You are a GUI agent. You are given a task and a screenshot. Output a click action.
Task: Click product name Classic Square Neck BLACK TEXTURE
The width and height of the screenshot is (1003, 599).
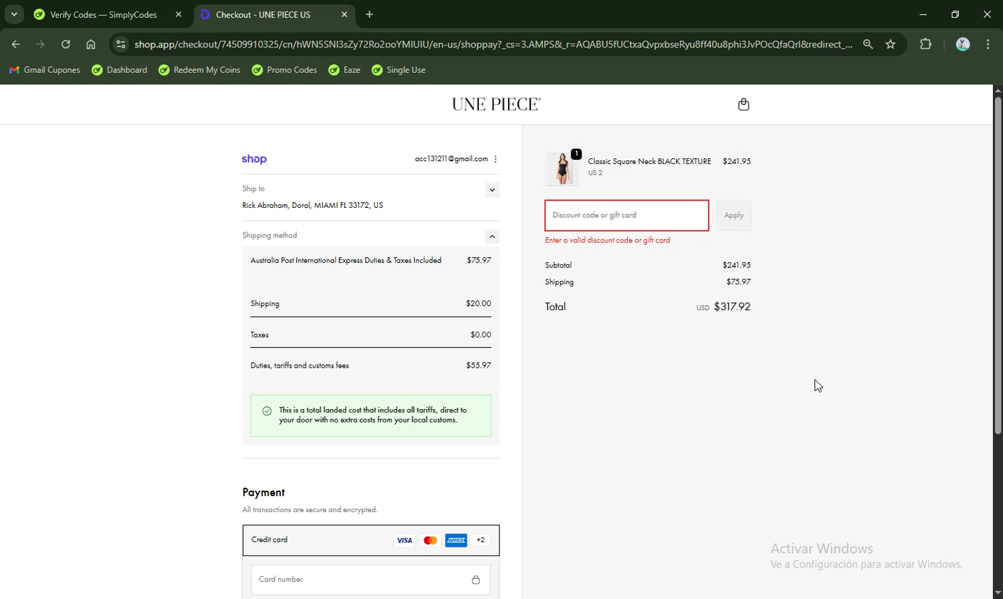coord(649,161)
